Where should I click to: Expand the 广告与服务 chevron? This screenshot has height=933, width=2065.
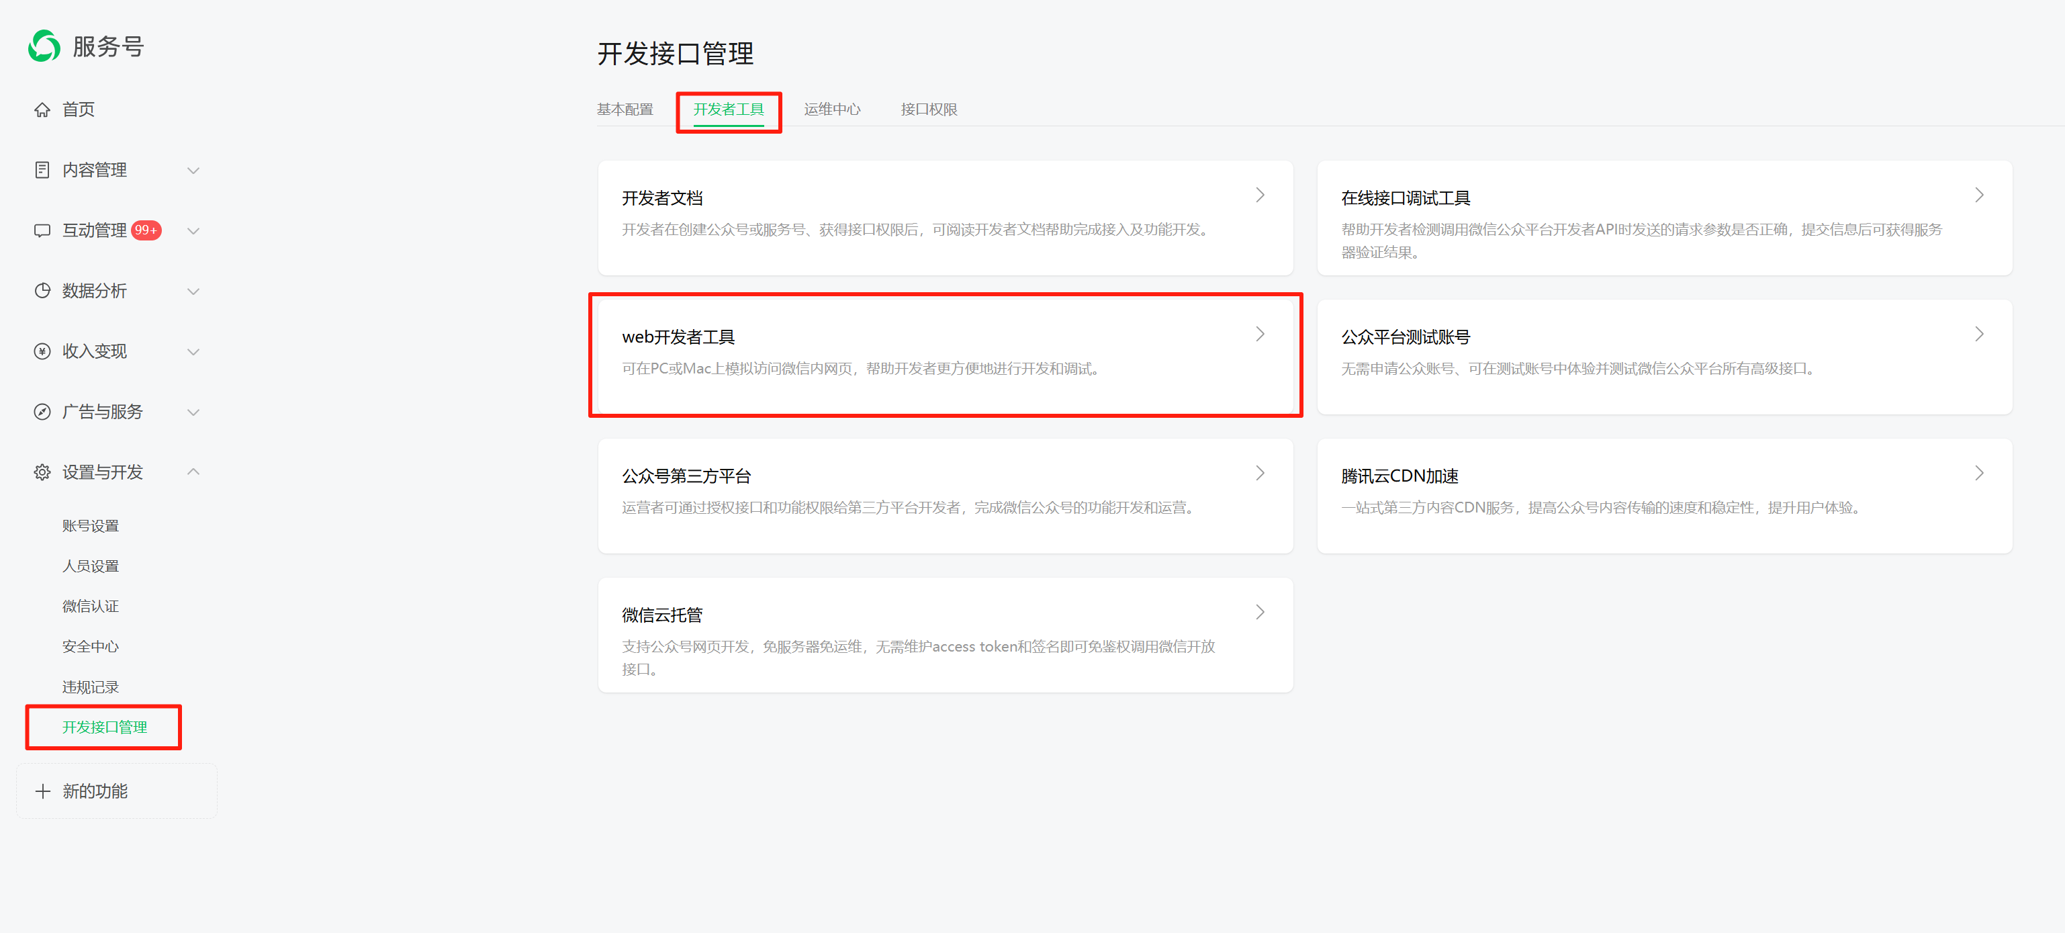193,412
